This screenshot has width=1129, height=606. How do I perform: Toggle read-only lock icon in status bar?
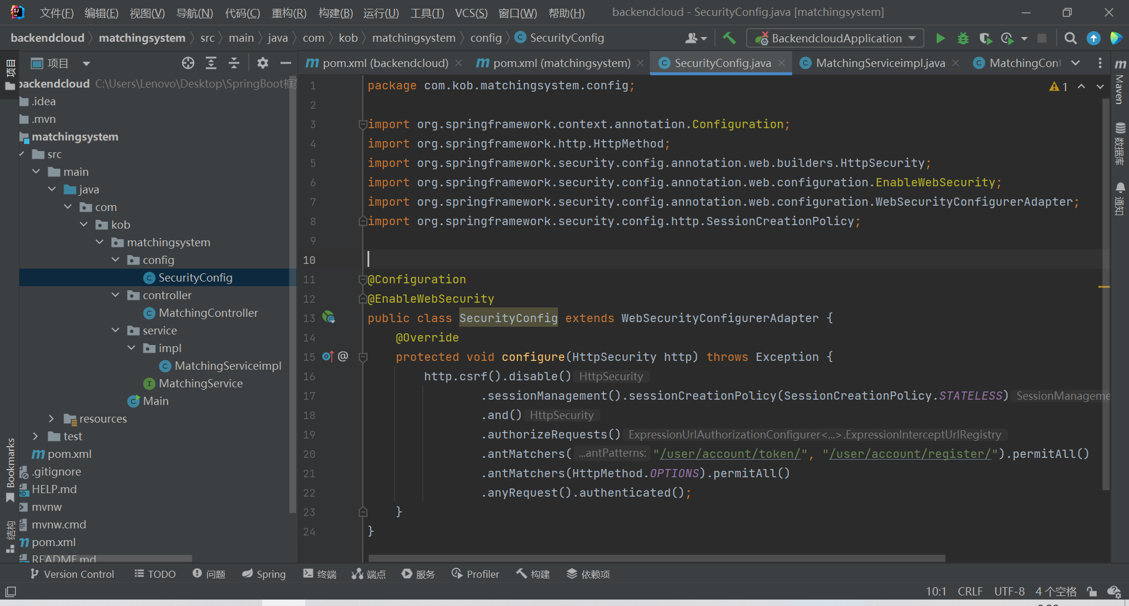click(1091, 591)
